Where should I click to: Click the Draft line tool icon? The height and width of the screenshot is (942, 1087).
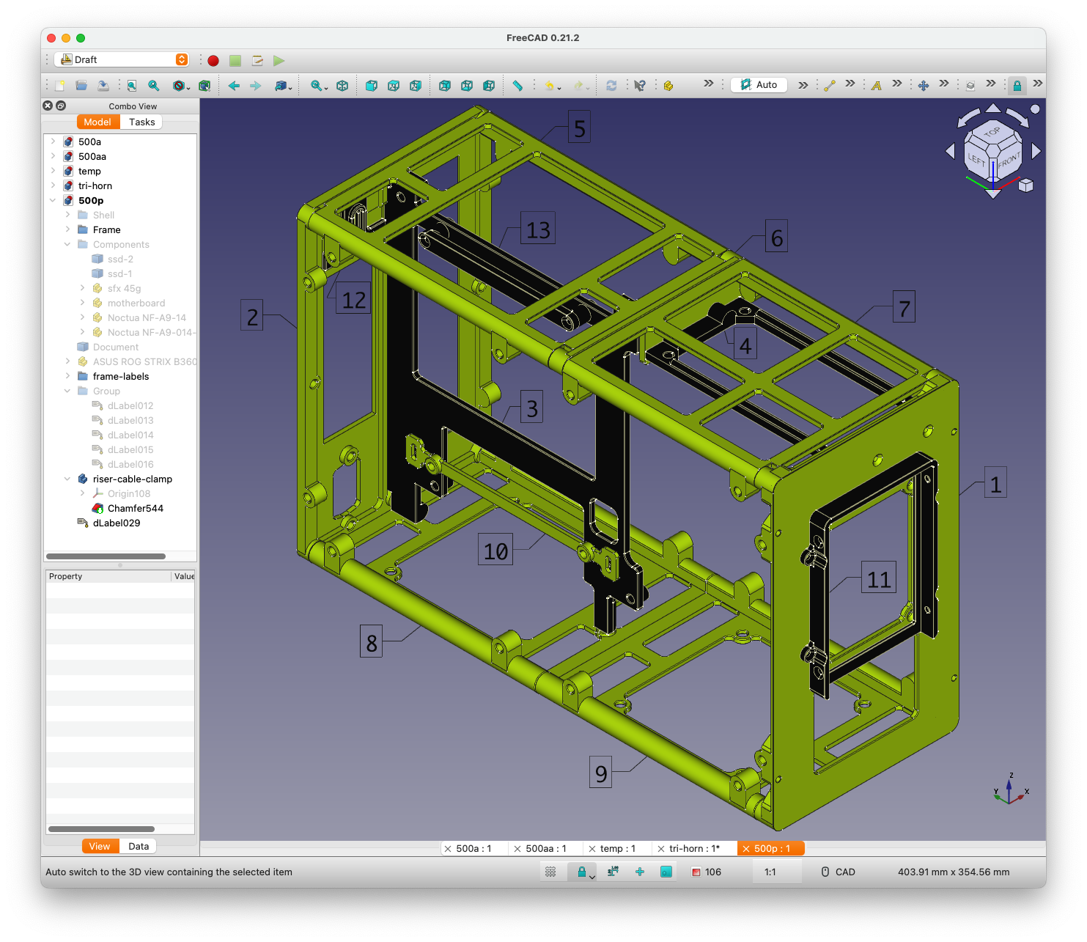point(830,86)
